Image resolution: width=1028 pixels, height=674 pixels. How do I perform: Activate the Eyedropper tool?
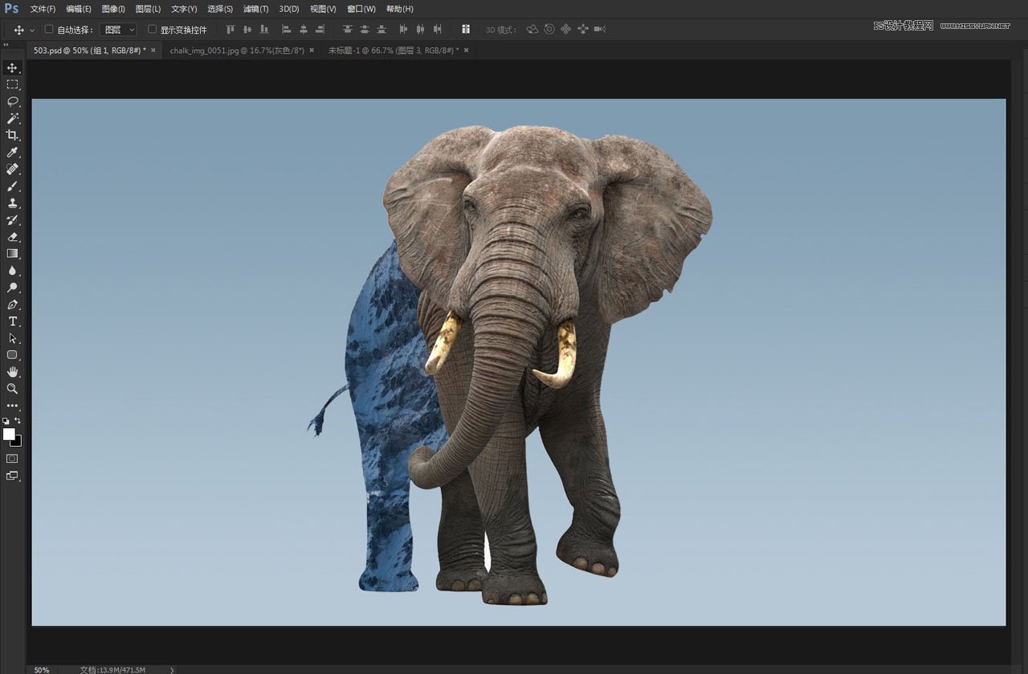click(x=12, y=152)
